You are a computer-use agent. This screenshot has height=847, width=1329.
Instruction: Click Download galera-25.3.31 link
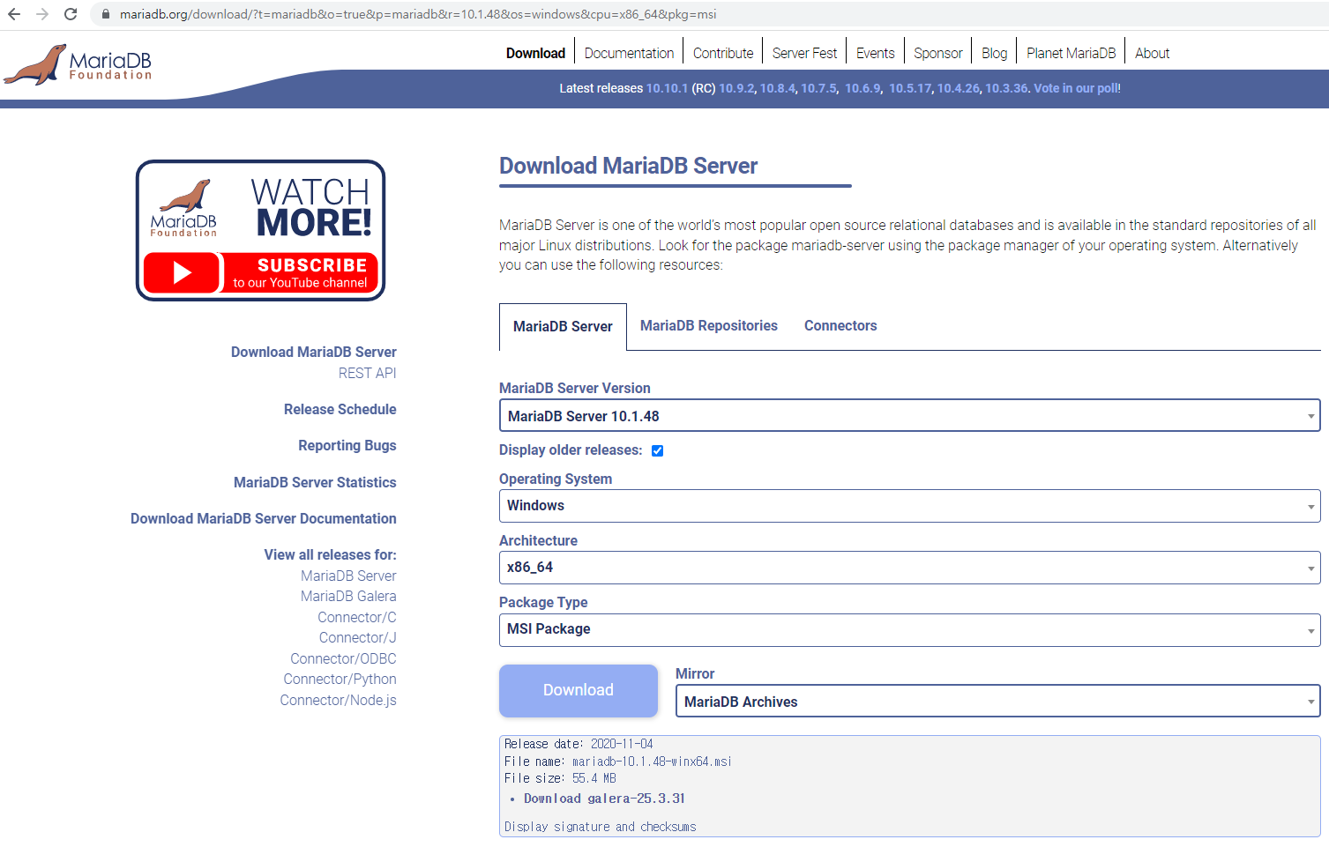click(x=604, y=799)
